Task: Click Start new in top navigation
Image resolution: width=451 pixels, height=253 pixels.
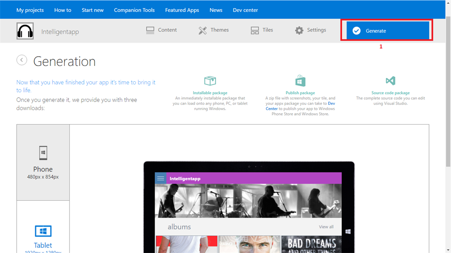Action: (92, 10)
